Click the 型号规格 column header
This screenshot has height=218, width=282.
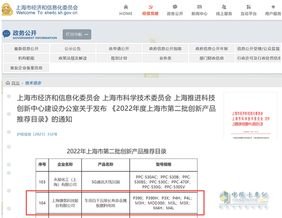[164, 165]
